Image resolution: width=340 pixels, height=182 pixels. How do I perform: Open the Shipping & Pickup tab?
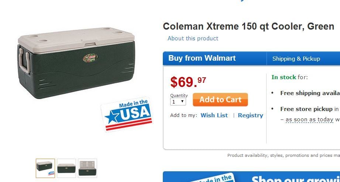click(x=296, y=58)
